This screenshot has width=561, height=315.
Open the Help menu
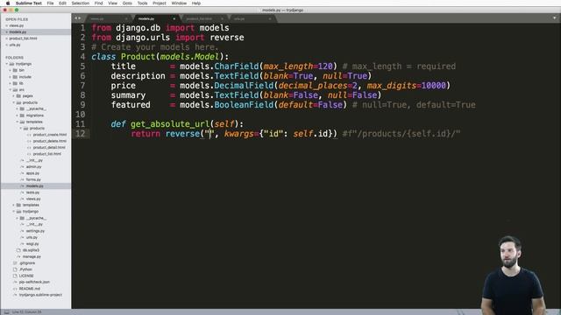coord(196,3)
